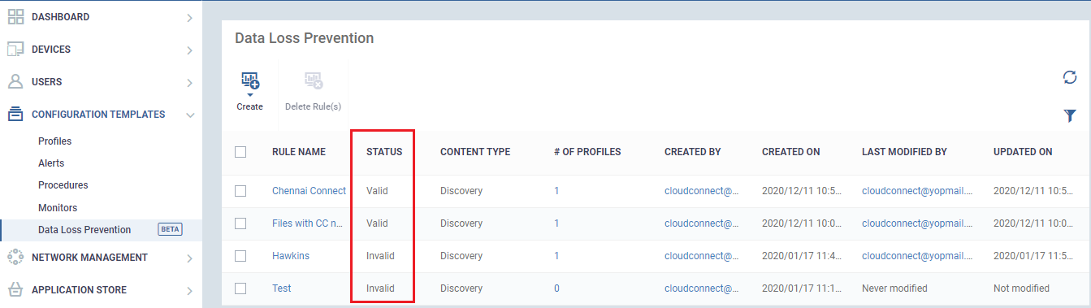Click the Devices icon in sidebar
Viewport: 1091px width, 308px height.
click(x=15, y=50)
